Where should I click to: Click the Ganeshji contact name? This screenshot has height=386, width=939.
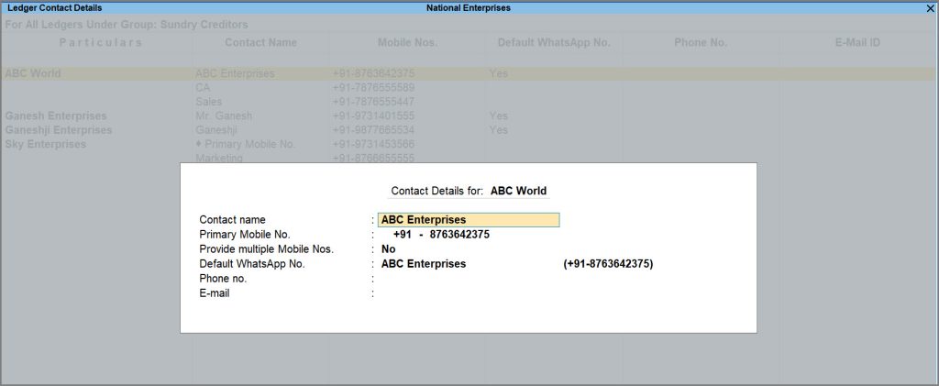click(216, 130)
